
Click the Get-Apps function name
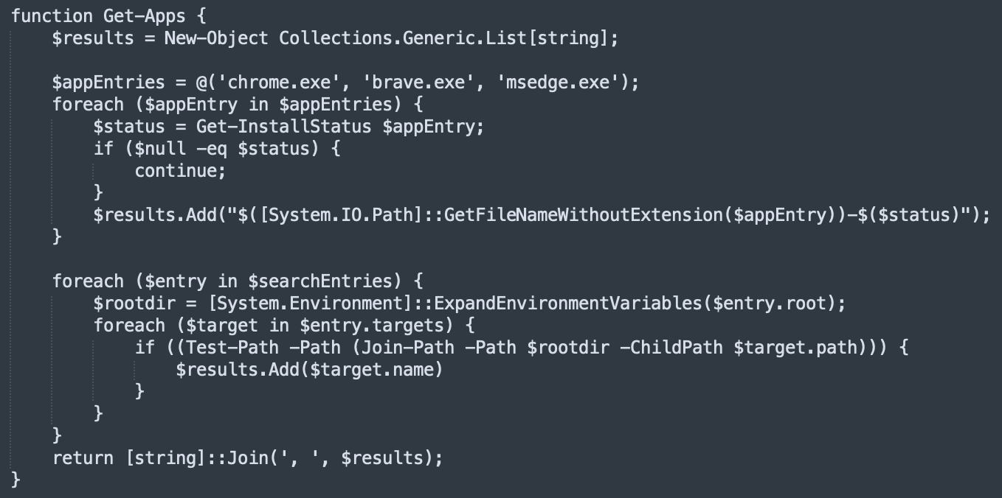click(x=146, y=15)
